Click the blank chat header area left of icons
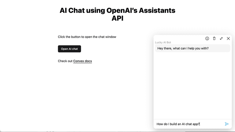The image size is (235, 132). [x=177, y=38]
